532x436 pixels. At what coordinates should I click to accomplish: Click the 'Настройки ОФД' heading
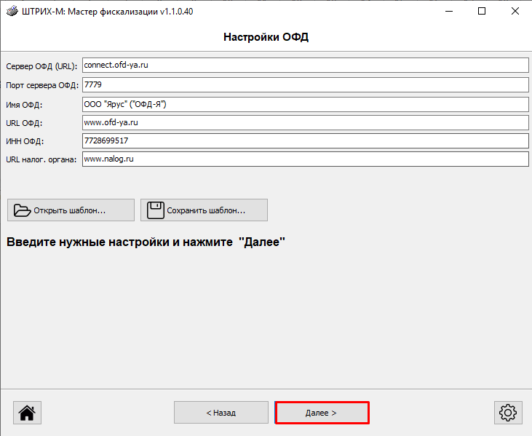(x=266, y=37)
